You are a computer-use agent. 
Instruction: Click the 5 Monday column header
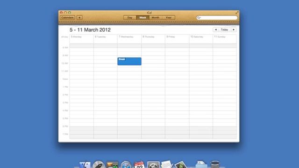[x=76, y=36]
